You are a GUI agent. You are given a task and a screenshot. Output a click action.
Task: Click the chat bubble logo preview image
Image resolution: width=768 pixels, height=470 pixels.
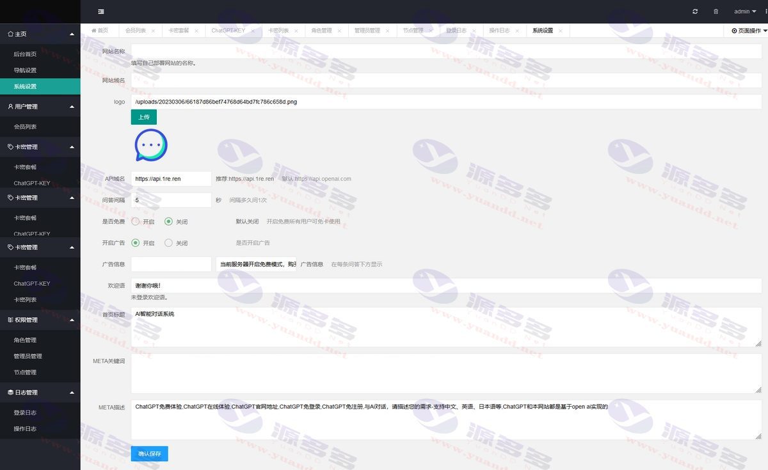click(151, 145)
